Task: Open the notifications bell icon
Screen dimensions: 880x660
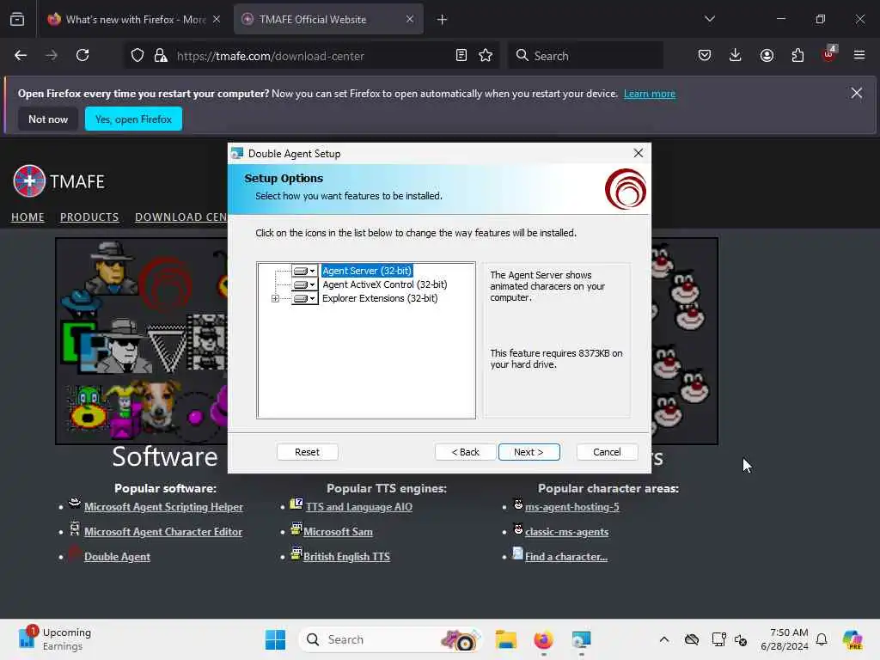Action: (822, 639)
